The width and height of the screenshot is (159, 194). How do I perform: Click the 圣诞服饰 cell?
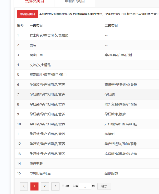click(x=131, y=173)
